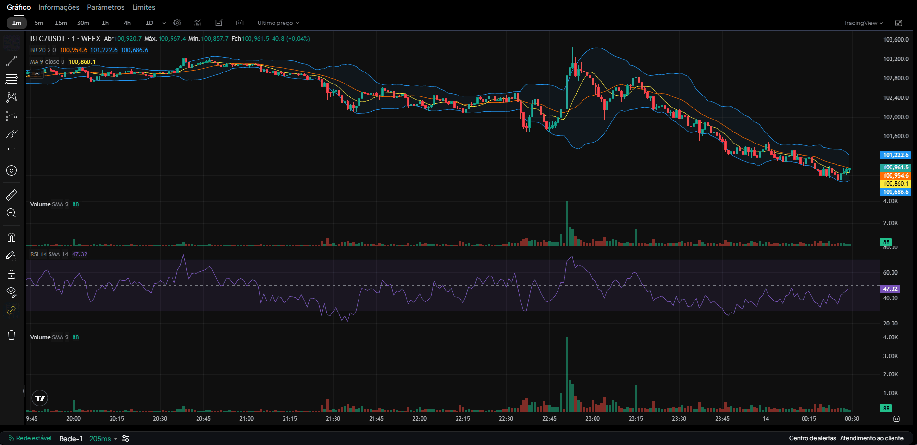The height and width of the screenshot is (445, 917).
Task: Switch to the 15m timeframe
Action: coord(61,23)
